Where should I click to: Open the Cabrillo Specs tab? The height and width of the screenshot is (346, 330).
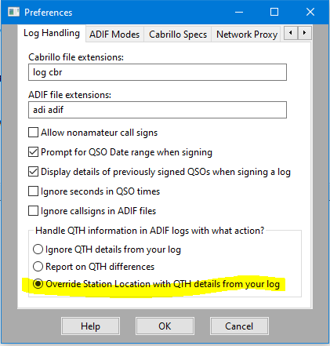tap(178, 35)
